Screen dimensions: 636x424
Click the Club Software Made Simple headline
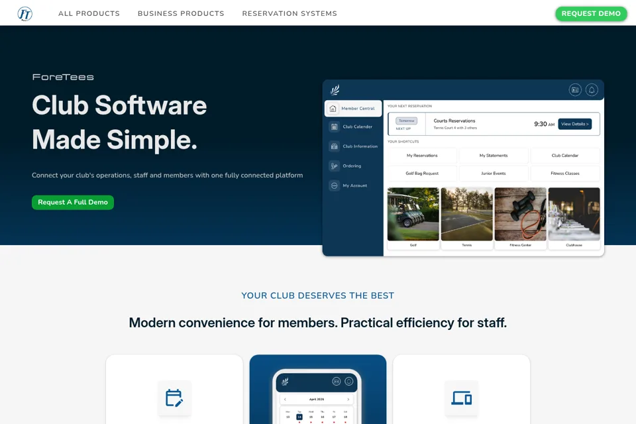(x=119, y=122)
